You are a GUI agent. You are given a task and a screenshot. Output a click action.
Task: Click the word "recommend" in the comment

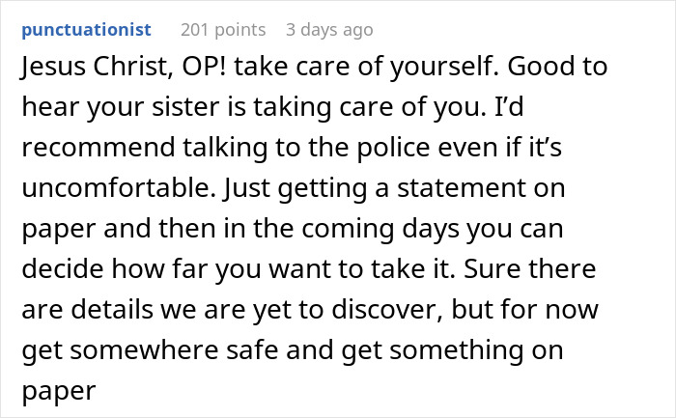click(x=85, y=144)
